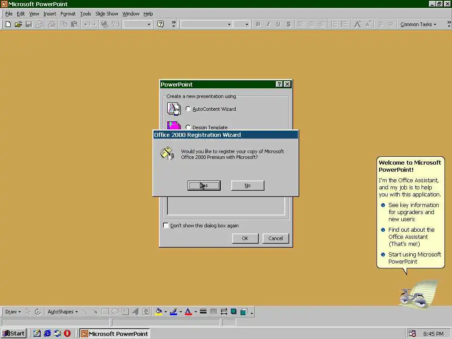Select the AutoContent Wizard radio button
The image size is (452, 339).
188,109
